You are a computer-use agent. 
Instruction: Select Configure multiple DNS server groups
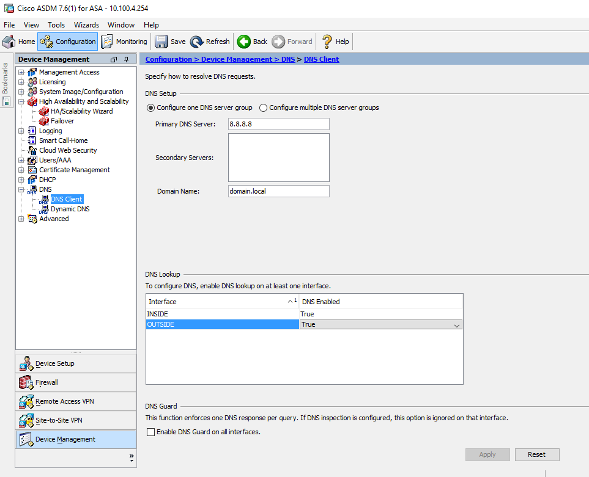[264, 108]
